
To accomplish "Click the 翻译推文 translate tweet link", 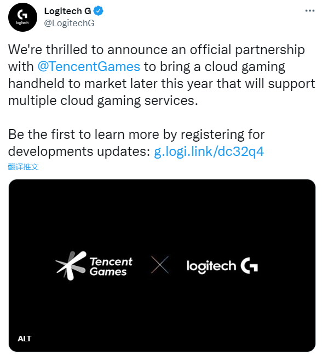I will point(23,167).
